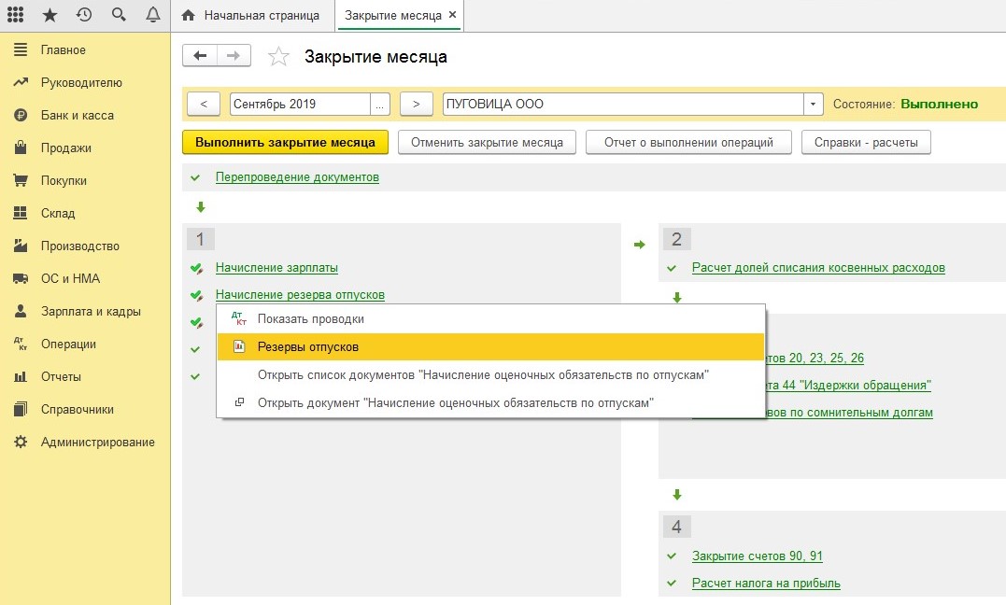This screenshot has width=1006, height=605.
Task: Open the History clock icon
Action: click(x=84, y=15)
